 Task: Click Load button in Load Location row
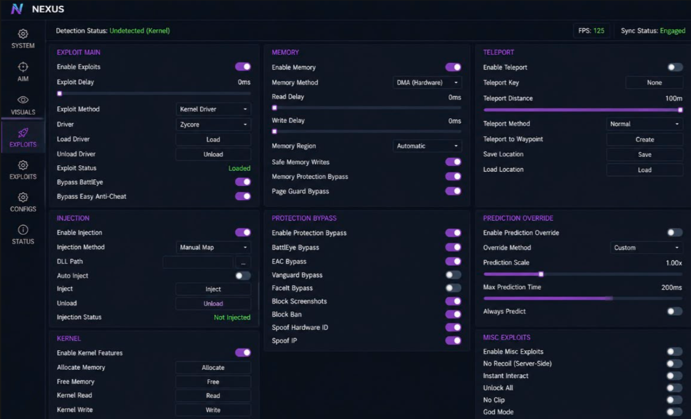point(644,170)
